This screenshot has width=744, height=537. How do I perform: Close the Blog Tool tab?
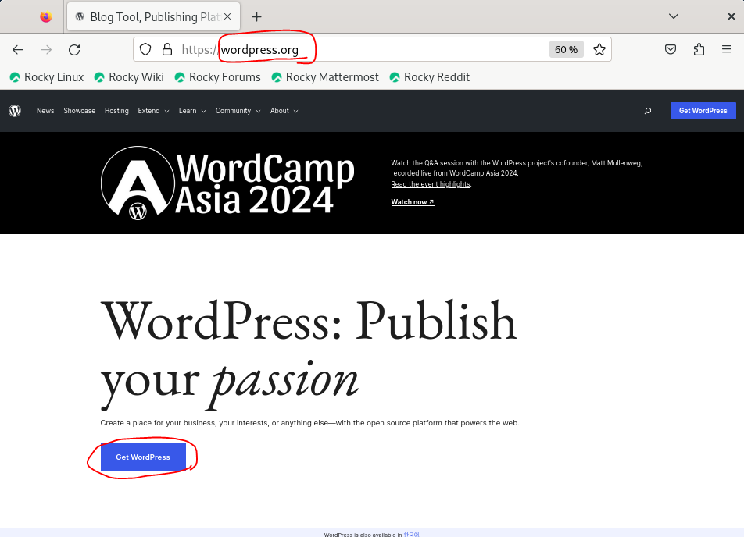pyautogui.click(x=227, y=16)
